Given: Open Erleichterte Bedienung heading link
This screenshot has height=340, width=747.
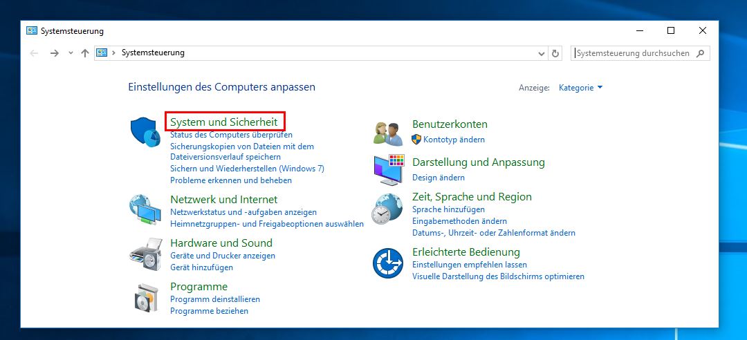Looking at the screenshot, I should click(x=466, y=252).
